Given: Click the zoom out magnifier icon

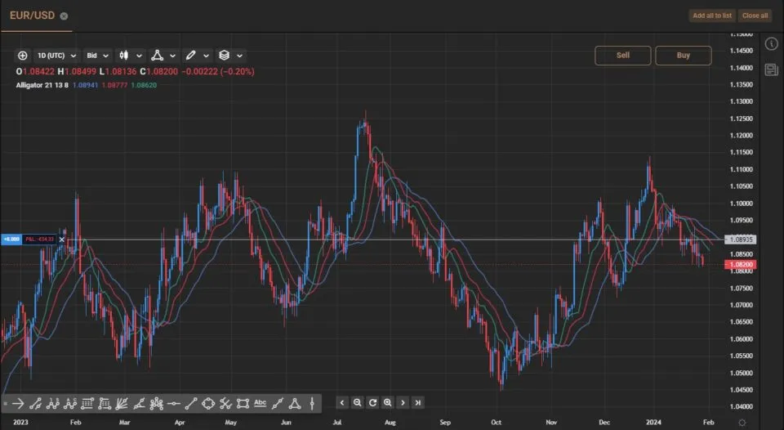Looking at the screenshot, I should click(x=357, y=402).
